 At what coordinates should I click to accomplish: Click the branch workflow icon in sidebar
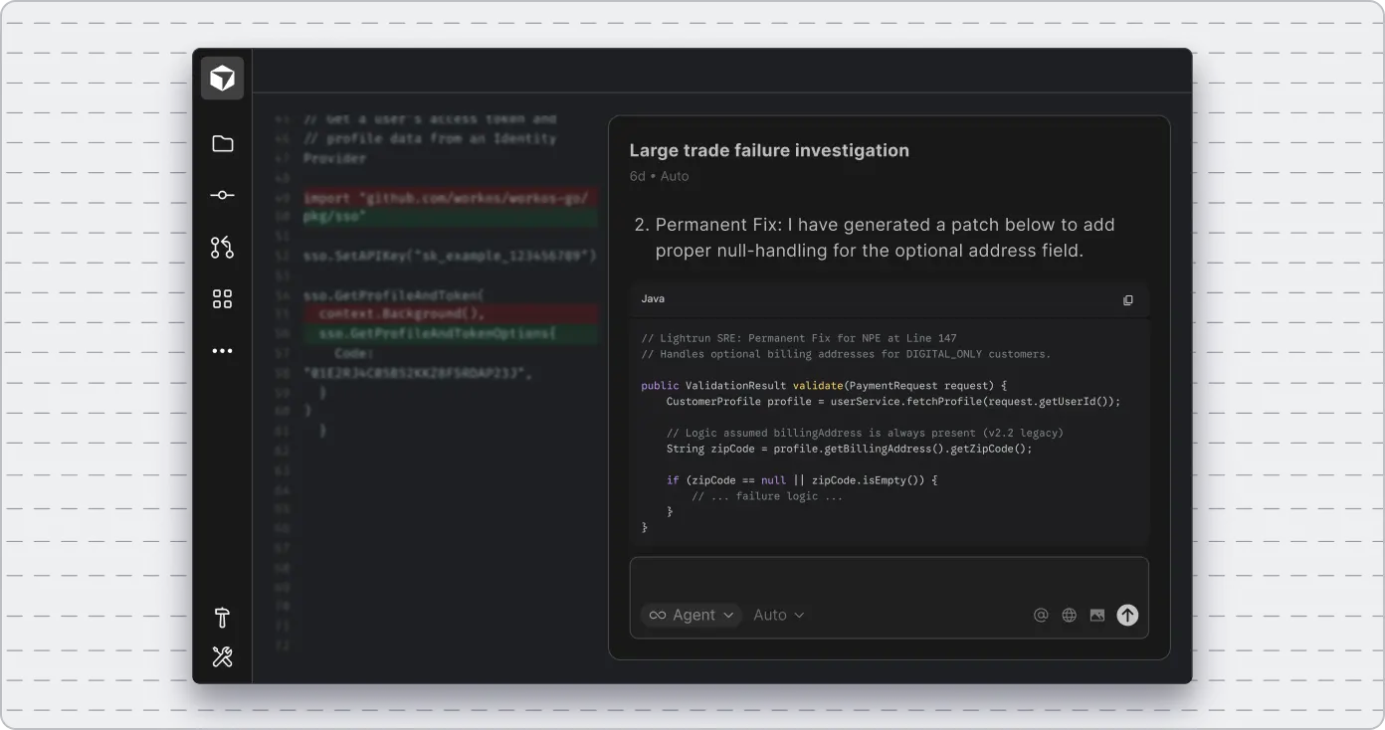[x=222, y=248]
